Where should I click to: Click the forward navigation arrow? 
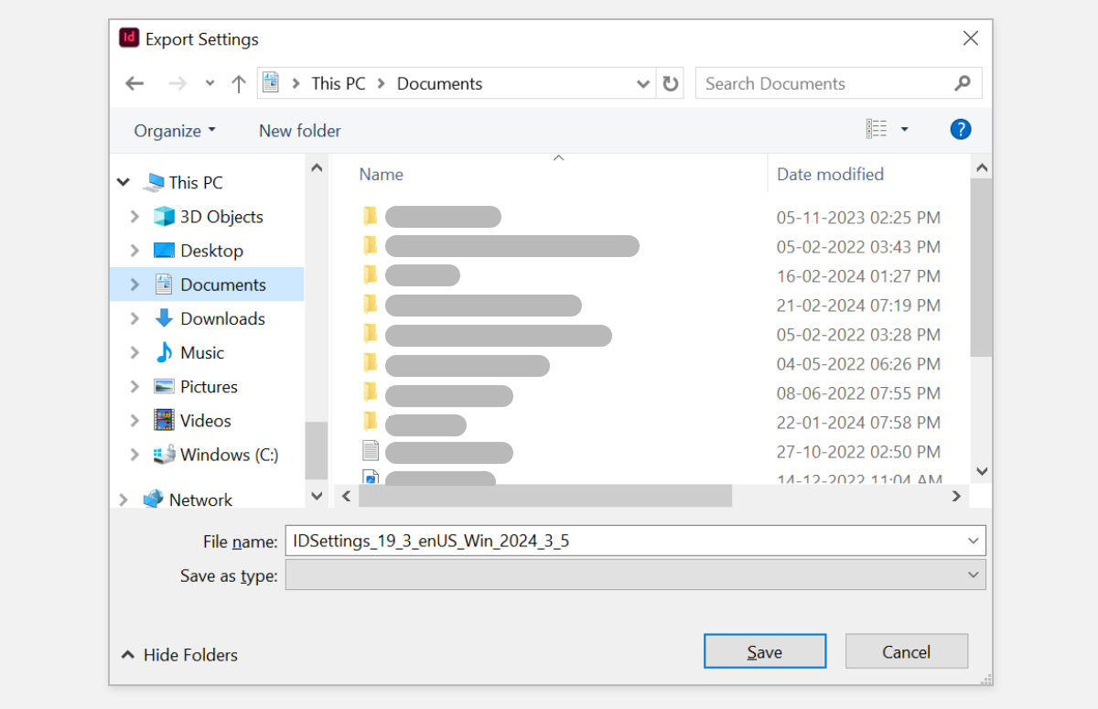pyautogui.click(x=177, y=82)
